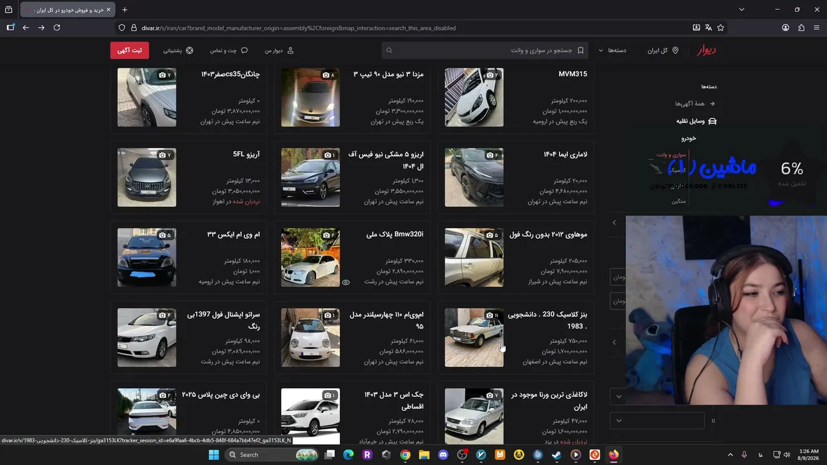Image resolution: width=827 pixels, height=465 pixels.
Task: Choose location کل ایران
Action: [663, 50]
